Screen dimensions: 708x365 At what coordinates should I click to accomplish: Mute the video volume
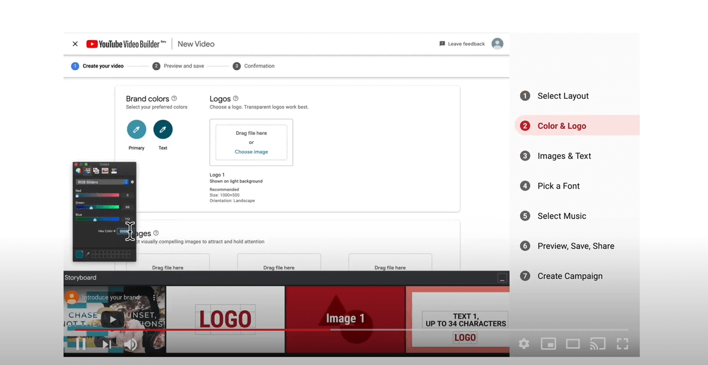point(131,344)
